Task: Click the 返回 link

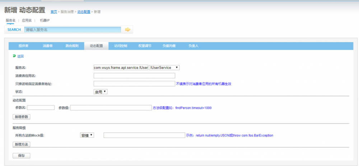Action: pos(20,56)
